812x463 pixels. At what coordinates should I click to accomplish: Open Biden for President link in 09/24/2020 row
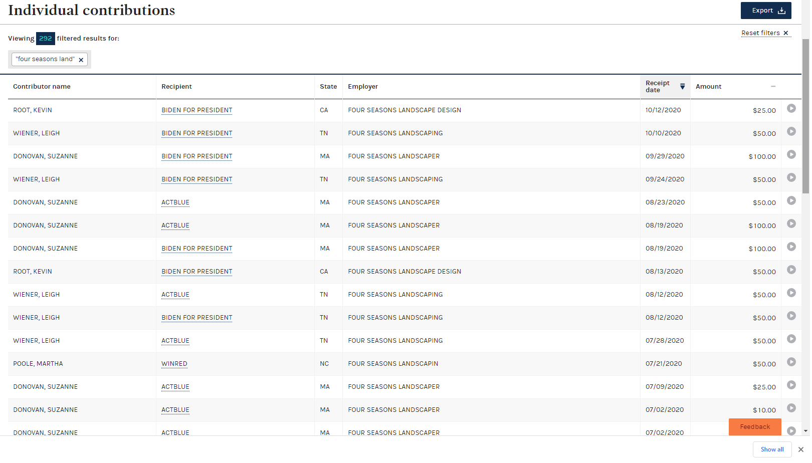(197, 179)
